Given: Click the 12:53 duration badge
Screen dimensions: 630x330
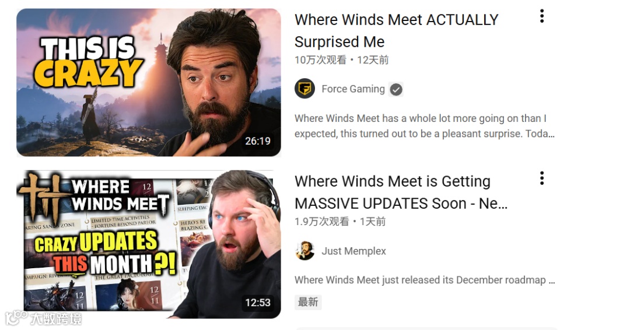Looking at the screenshot, I should tap(258, 302).
